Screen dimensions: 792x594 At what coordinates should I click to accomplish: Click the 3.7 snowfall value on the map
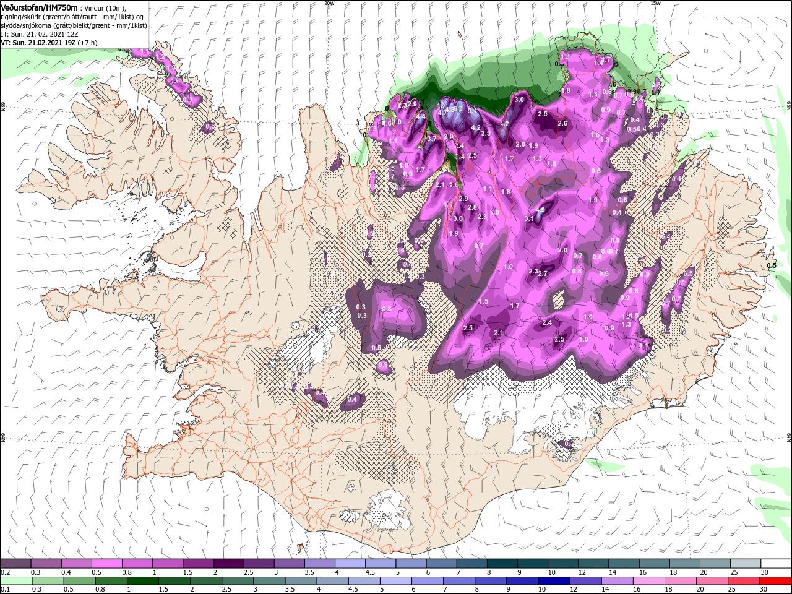click(x=432, y=139)
